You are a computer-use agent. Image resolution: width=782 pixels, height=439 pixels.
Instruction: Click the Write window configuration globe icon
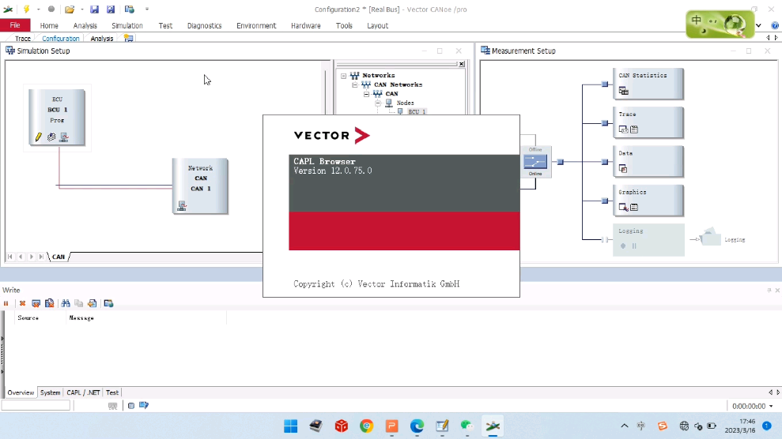coord(109,303)
